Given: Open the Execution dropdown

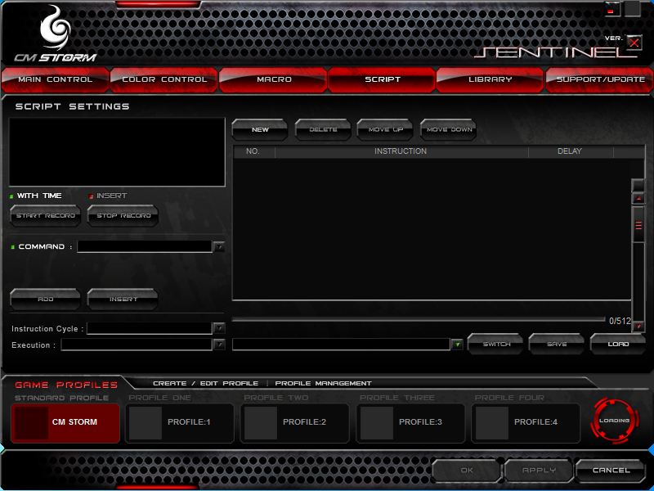Looking at the screenshot, I should [218, 345].
